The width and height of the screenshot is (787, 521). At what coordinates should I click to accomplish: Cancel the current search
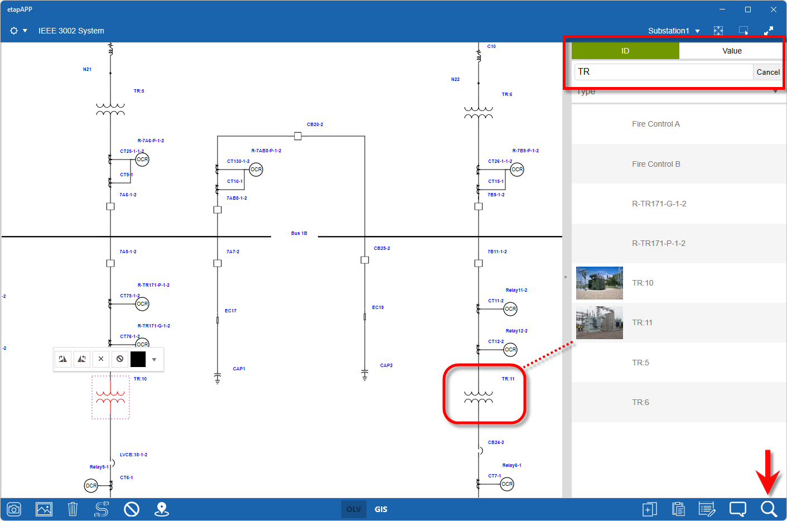tap(768, 72)
